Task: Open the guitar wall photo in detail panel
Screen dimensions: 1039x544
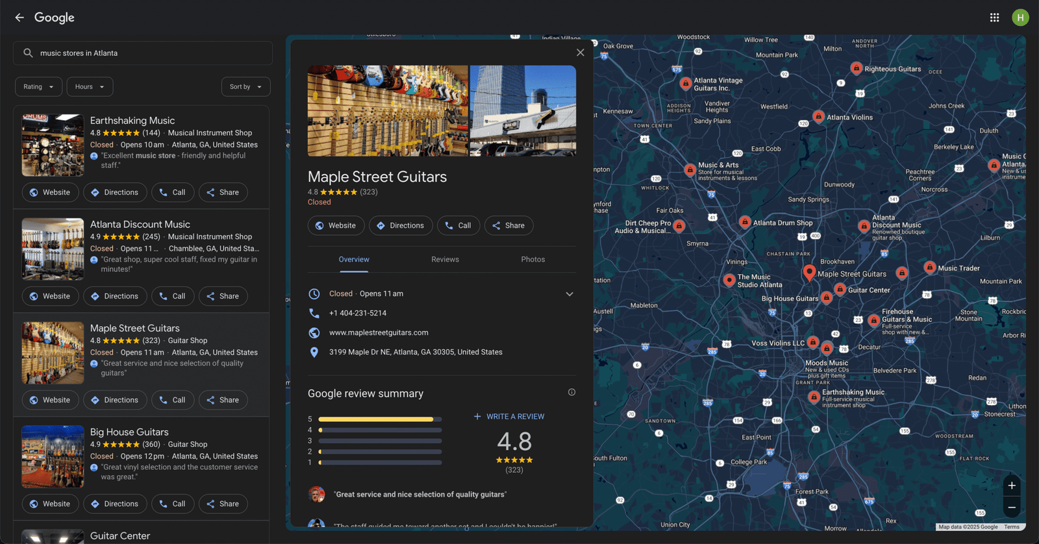Action: coord(388,111)
